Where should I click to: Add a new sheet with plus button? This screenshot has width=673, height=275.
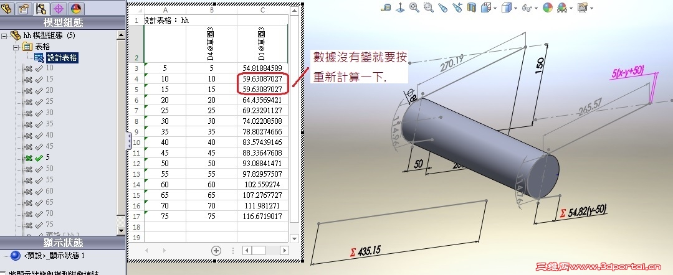coord(216,251)
